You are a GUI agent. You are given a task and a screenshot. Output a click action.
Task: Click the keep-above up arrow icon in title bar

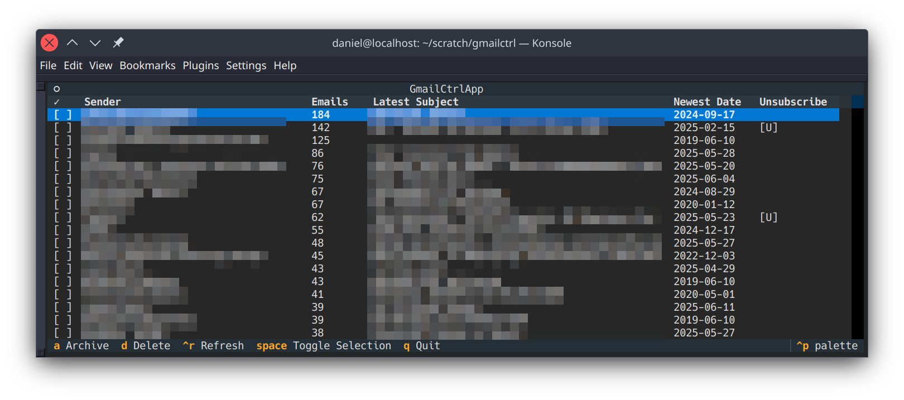click(x=73, y=42)
